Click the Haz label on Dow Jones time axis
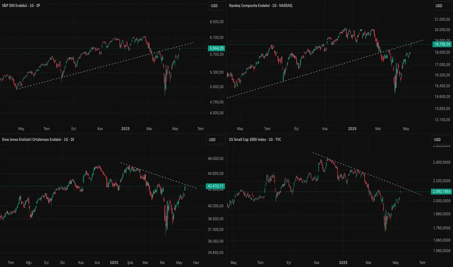 coord(196,261)
